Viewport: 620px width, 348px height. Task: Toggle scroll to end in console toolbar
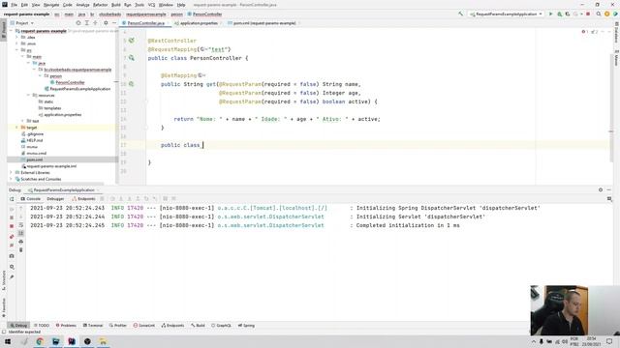click(21, 233)
